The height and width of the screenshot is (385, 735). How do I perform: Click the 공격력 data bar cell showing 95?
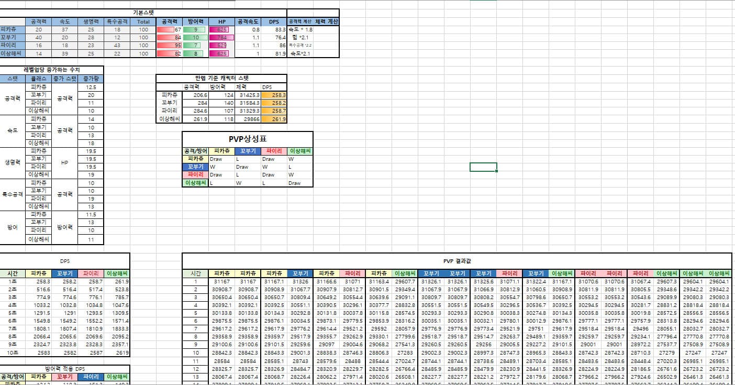point(169,46)
